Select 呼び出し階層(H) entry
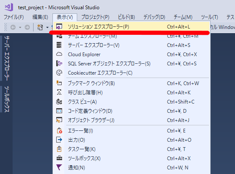The image size is (235, 174). coord(132,93)
